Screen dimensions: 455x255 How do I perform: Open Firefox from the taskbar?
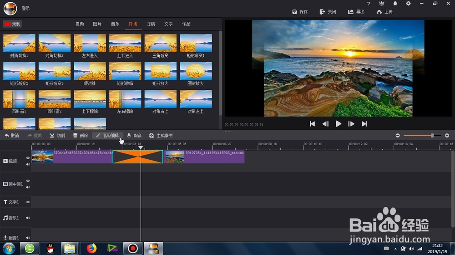tap(91, 248)
